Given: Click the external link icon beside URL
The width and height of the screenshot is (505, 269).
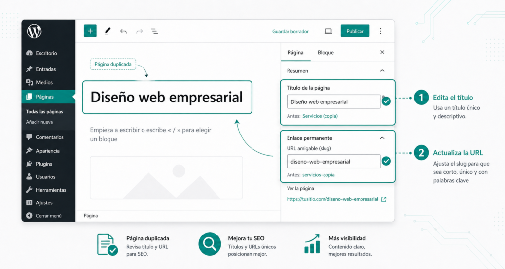Looking at the screenshot, I should pyautogui.click(x=384, y=199).
